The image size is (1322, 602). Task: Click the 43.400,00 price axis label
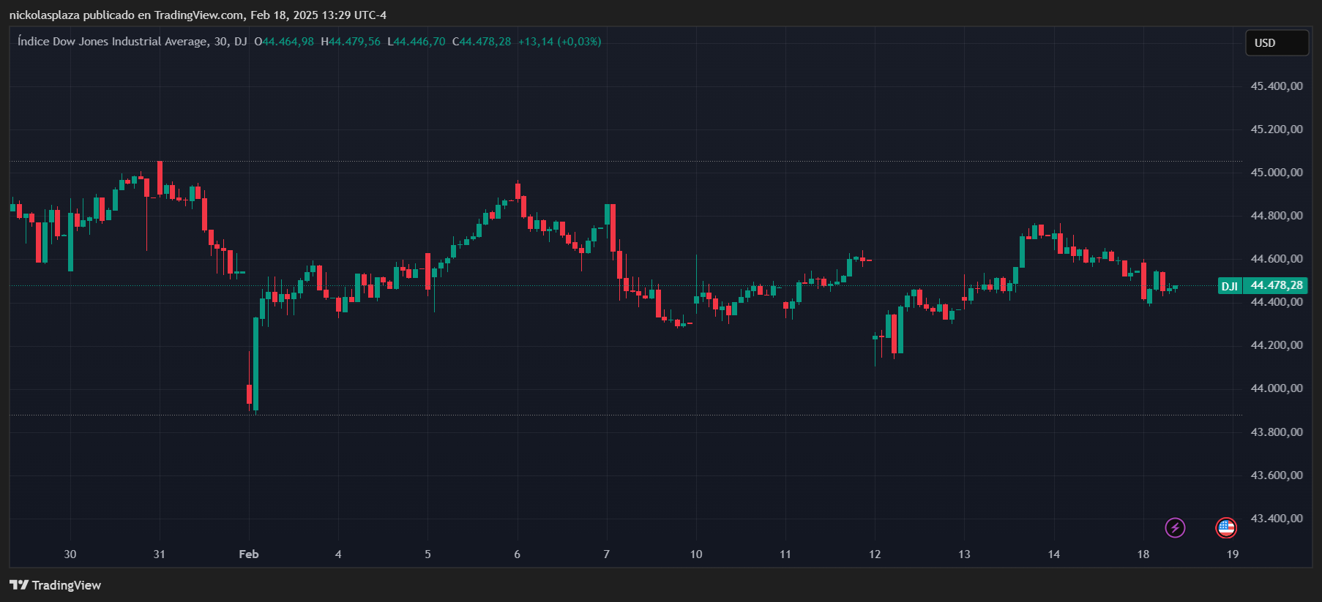pos(1277,519)
